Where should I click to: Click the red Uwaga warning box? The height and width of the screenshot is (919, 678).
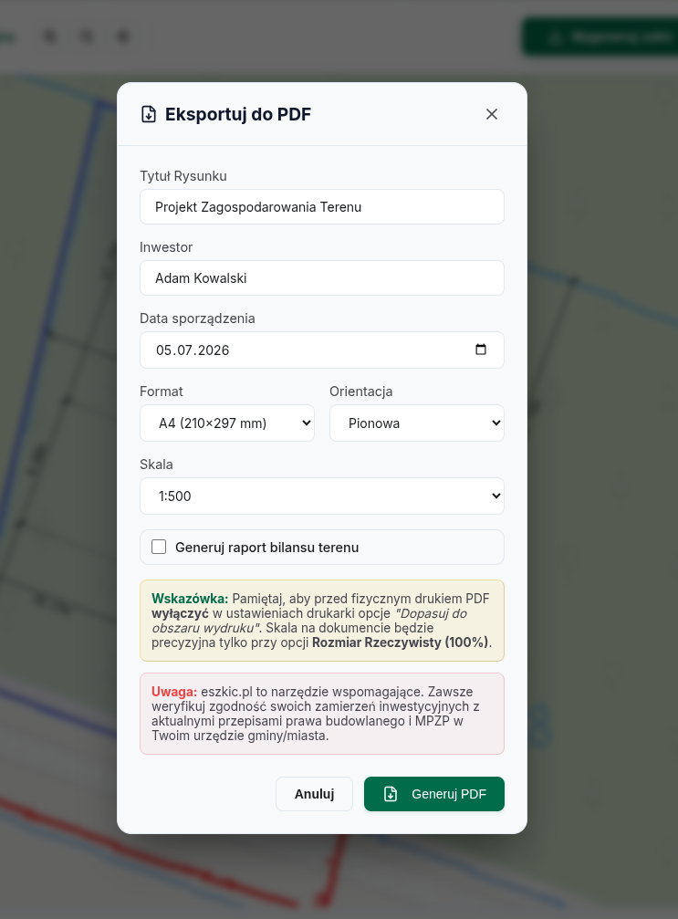[x=322, y=714]
